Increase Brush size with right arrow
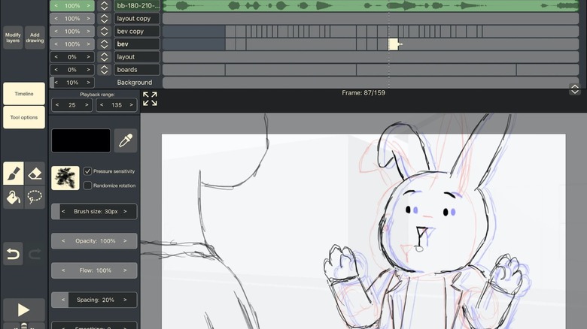This screenshot has height=329, width=587. (x=125, y=211)
